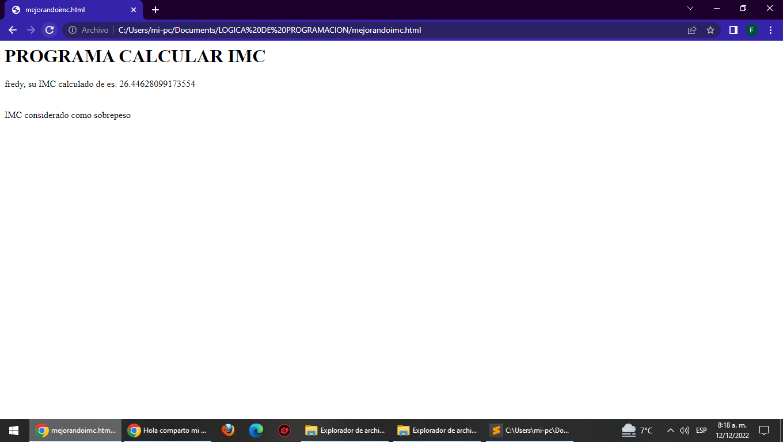The image size is (783, 442).
Task: Switch to Hola comparto mi Chrome taskbar window
Action: pos(168,430)
